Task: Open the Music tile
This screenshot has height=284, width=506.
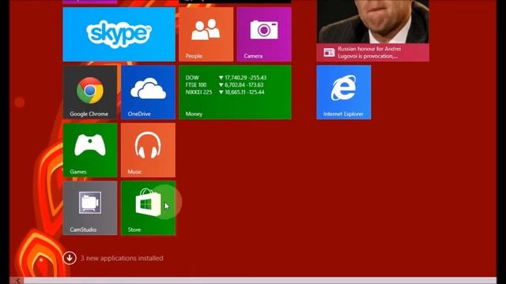Action: tap(148, 150)
